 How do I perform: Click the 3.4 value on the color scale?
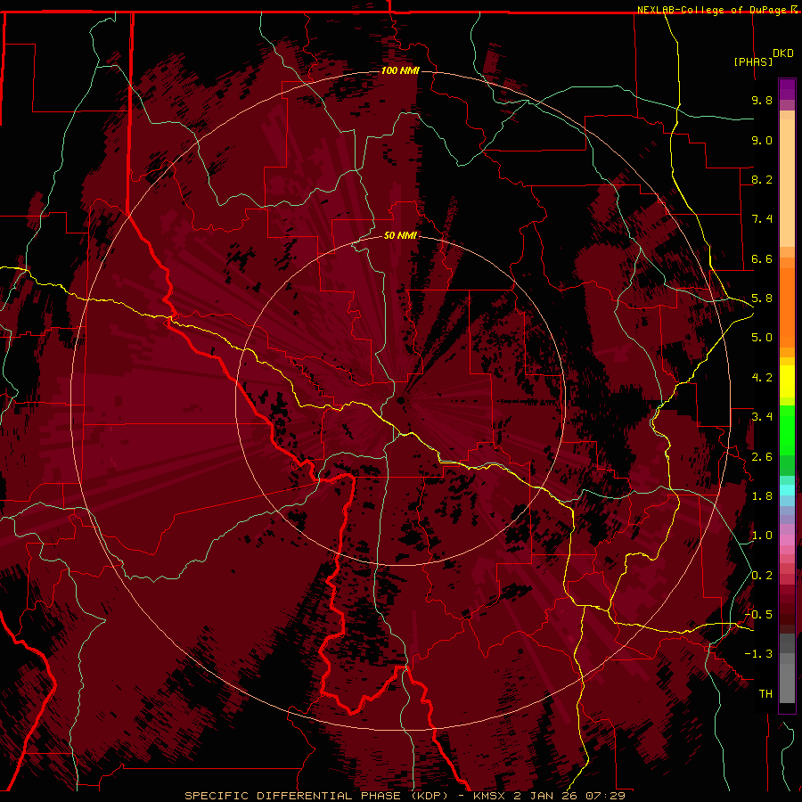(762, 417)
